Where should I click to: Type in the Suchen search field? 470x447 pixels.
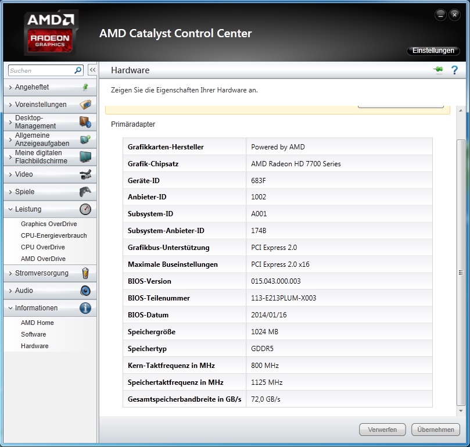tap(41, 70)
